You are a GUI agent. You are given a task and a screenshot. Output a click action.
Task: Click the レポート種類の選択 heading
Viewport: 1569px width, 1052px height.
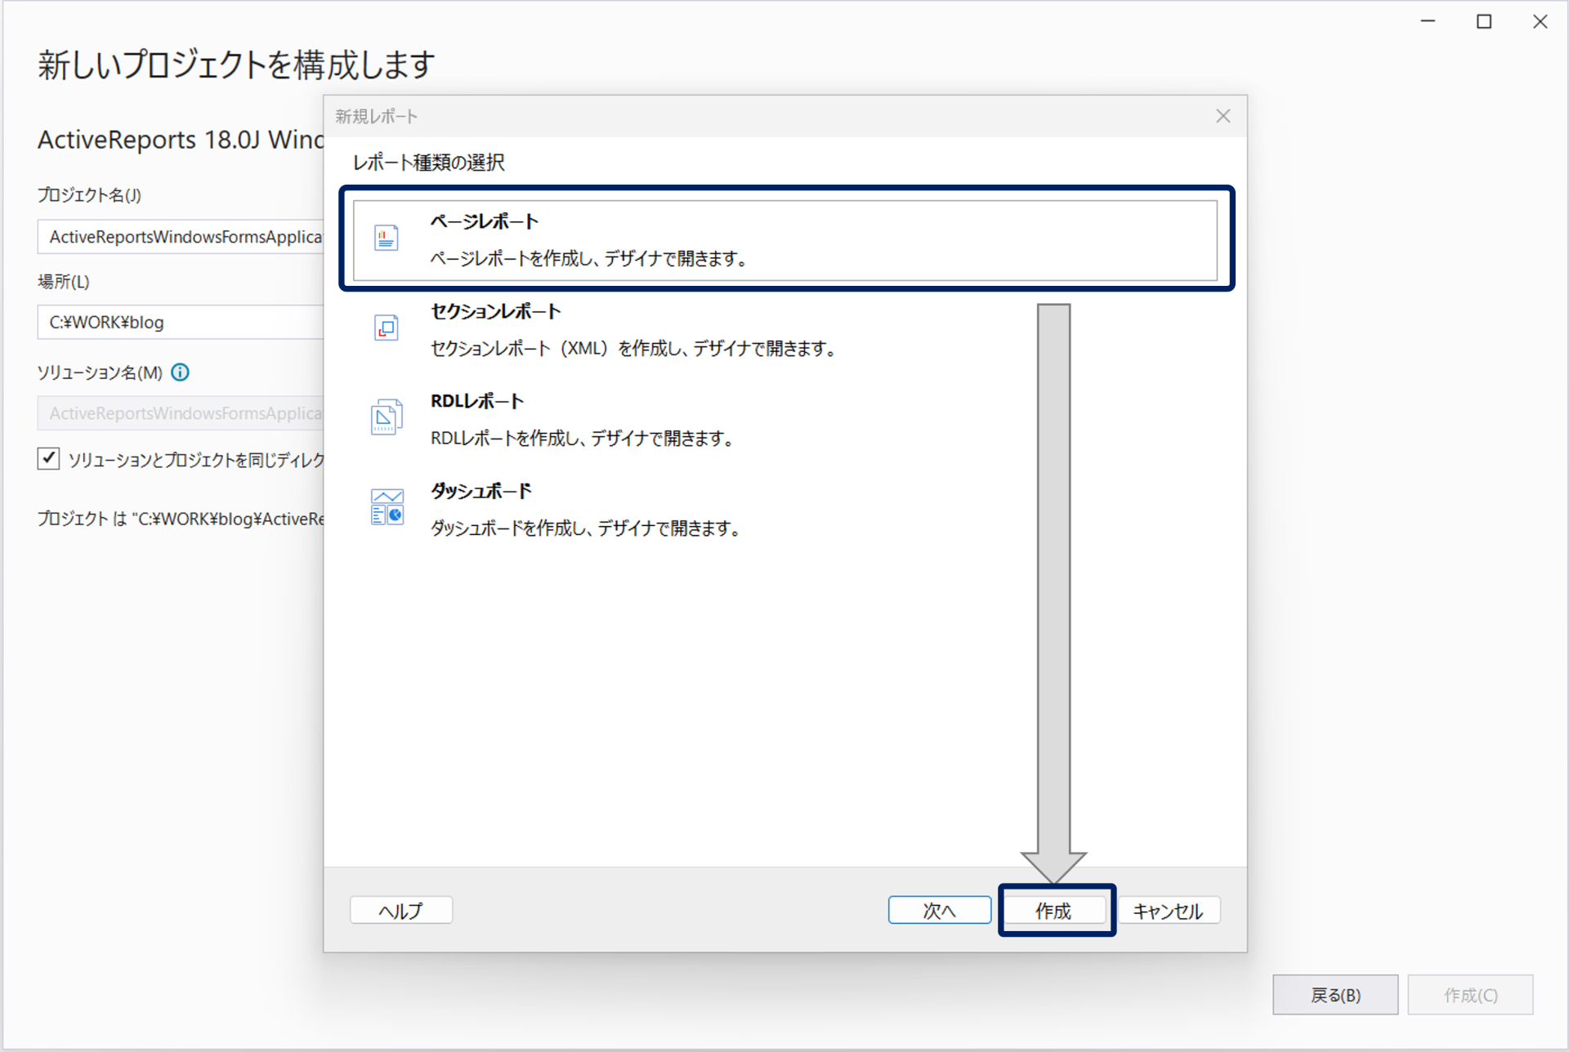429,163
